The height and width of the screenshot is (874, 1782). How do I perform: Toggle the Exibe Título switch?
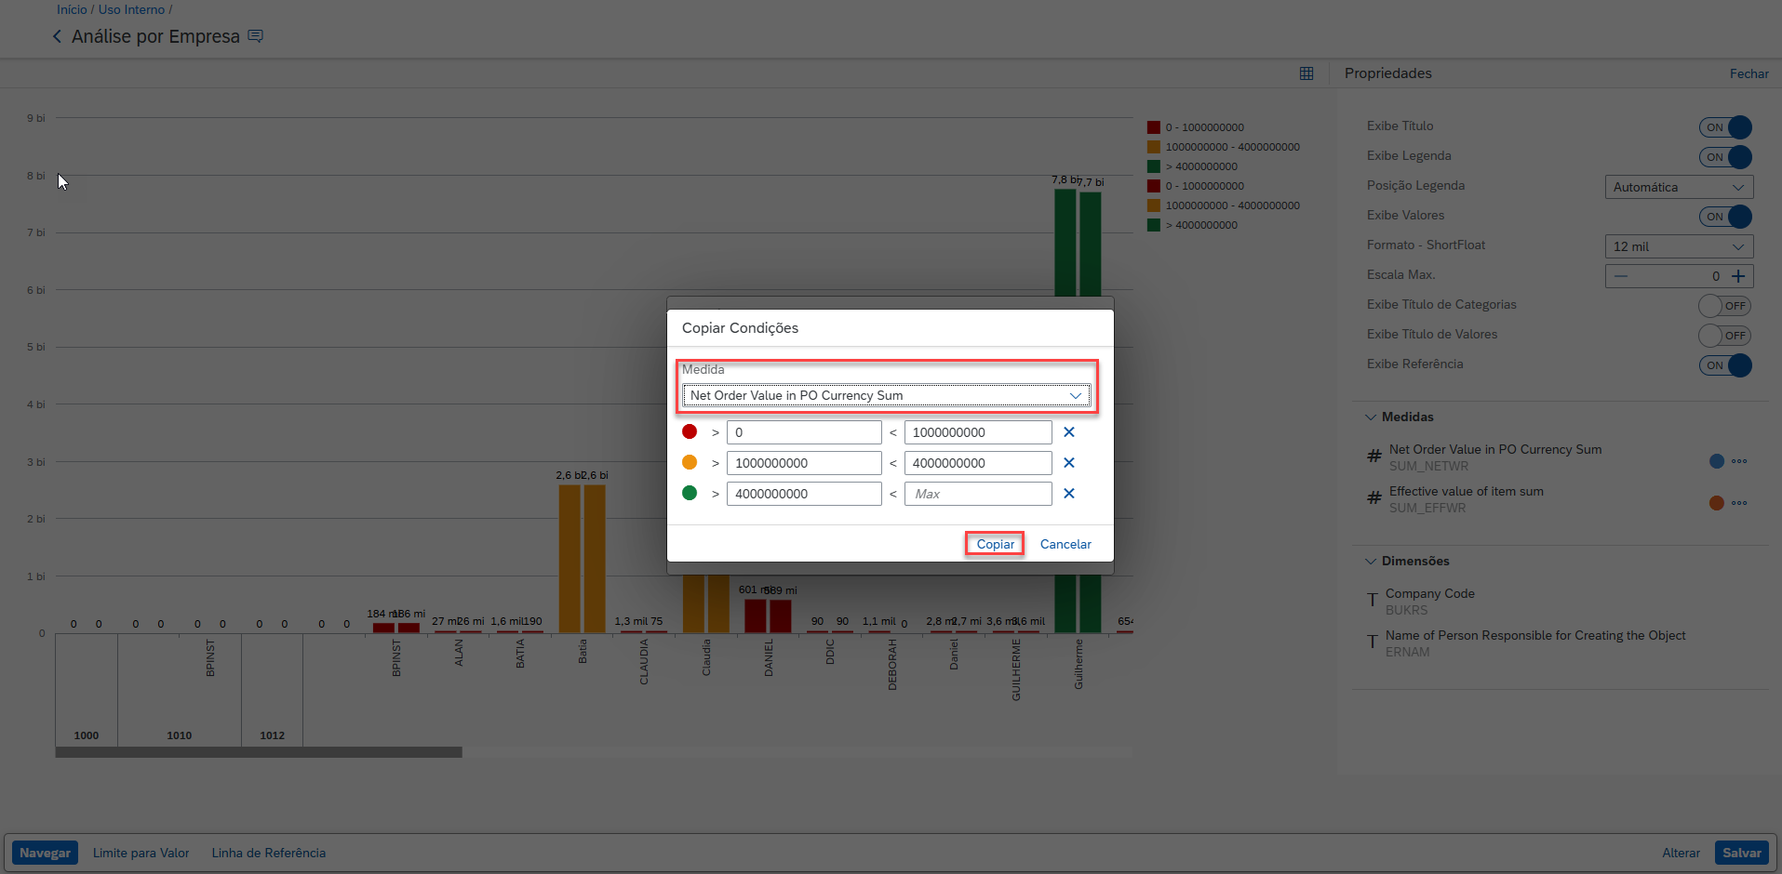coord(1725,127)
